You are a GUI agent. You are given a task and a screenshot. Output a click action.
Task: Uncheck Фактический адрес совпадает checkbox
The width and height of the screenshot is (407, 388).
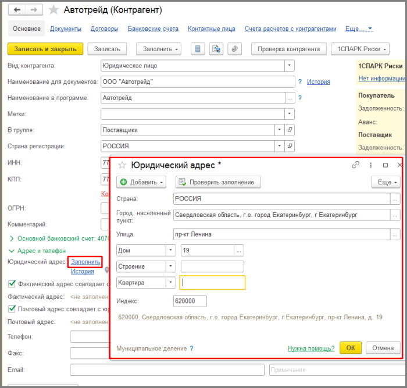(x=11, y=284)
